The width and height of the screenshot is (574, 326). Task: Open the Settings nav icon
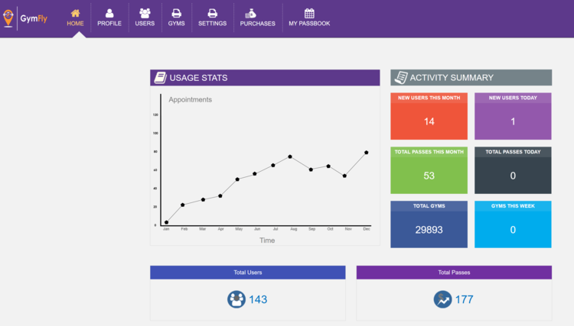point(212,14)
